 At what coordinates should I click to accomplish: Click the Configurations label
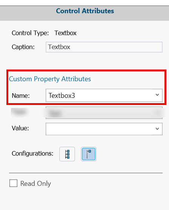[32, 153]
